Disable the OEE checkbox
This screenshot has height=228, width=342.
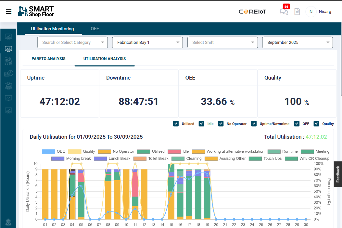tap(297, 124)
